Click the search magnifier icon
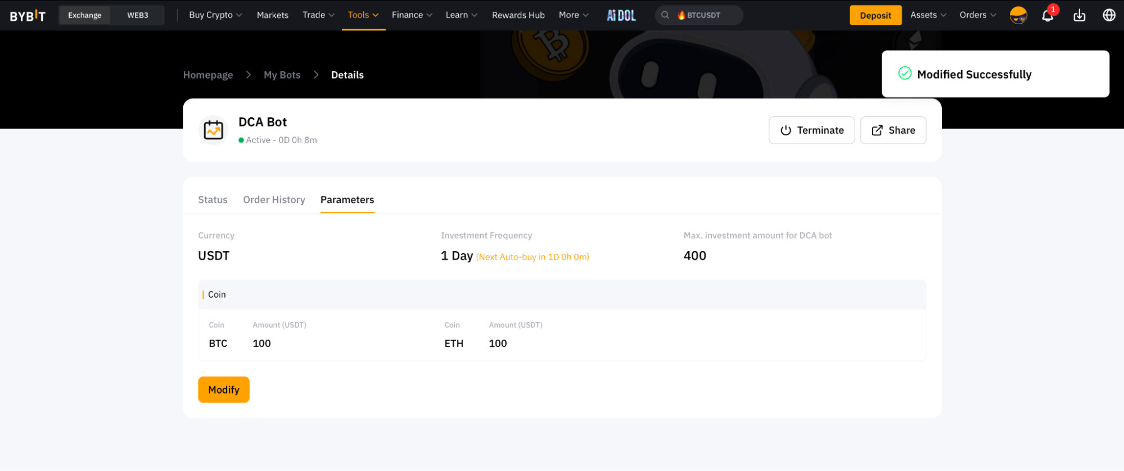 coord(665,15)
